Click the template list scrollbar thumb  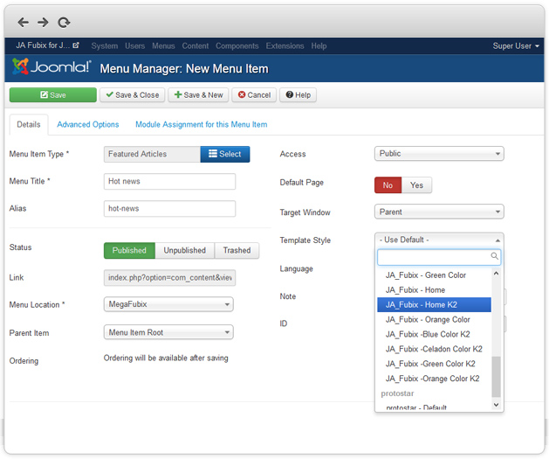(496, 377)
